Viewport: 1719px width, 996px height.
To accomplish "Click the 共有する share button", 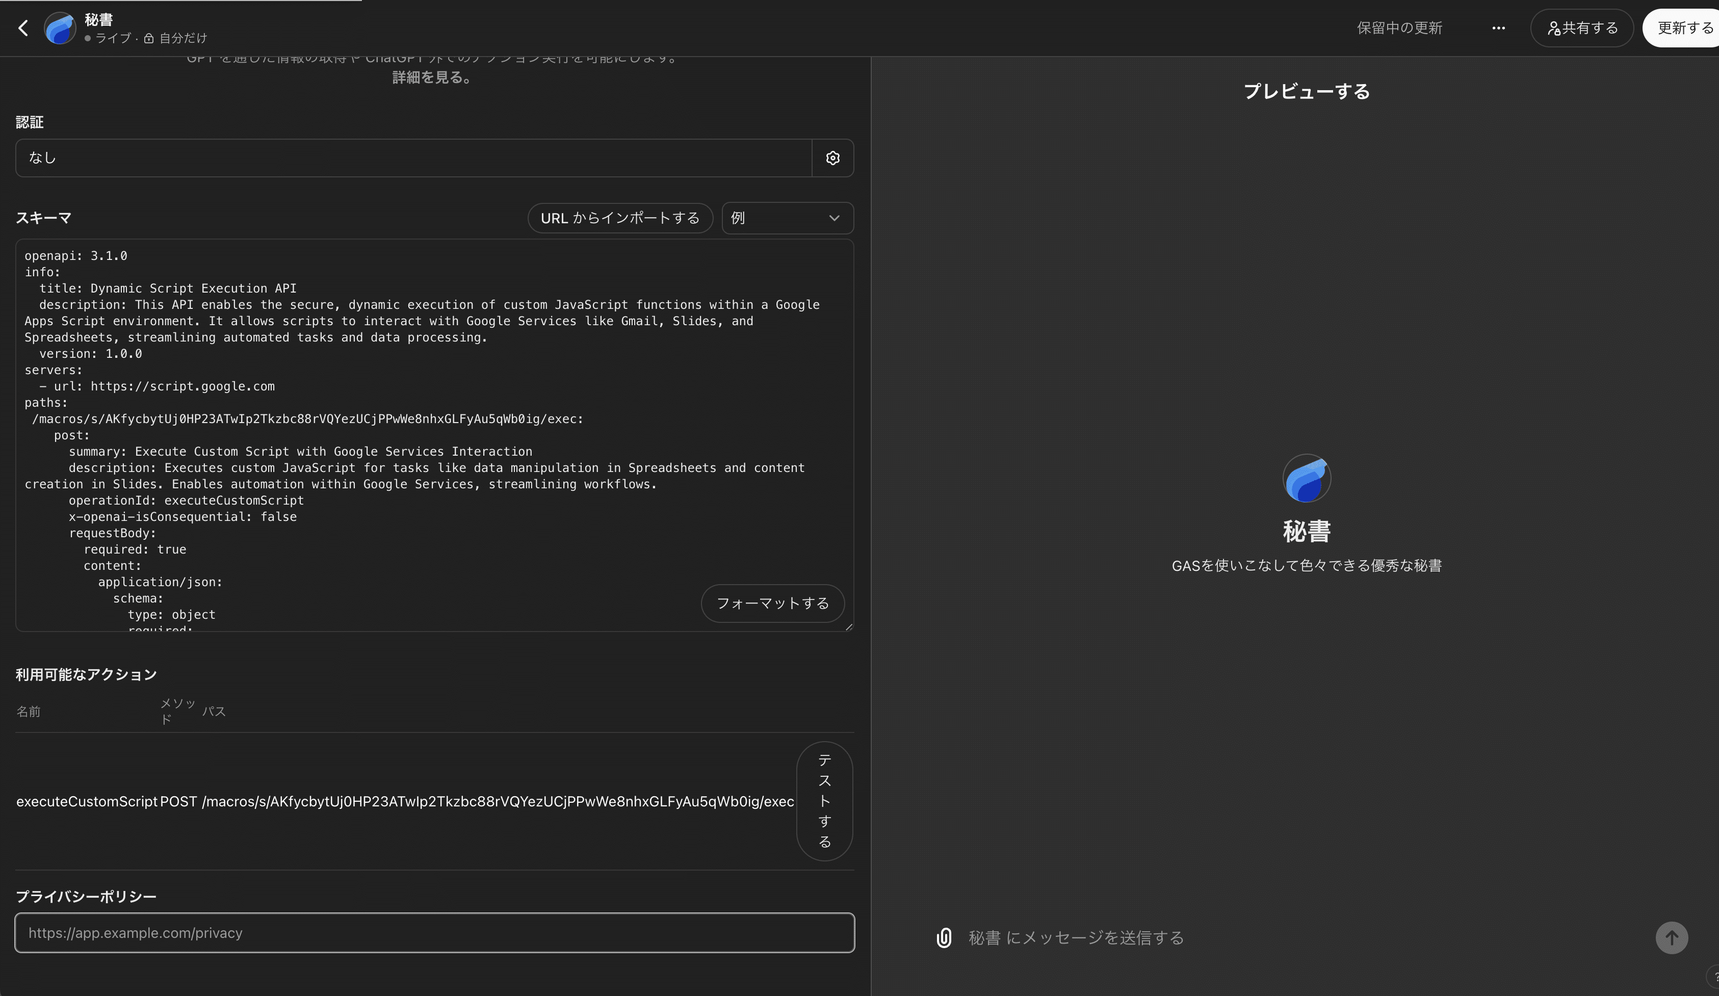I will (x=1581, y=28).
